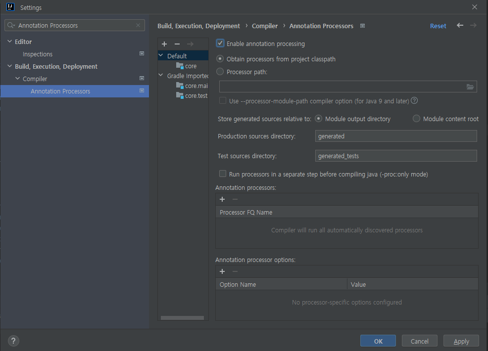The width and height of the screenshot is (488, 351).
Task: Open the help button at bottom left
Action: [13, 341]
